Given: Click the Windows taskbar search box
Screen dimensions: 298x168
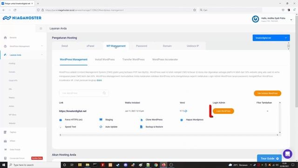Looking at the screenshot, I should point(34,165).
